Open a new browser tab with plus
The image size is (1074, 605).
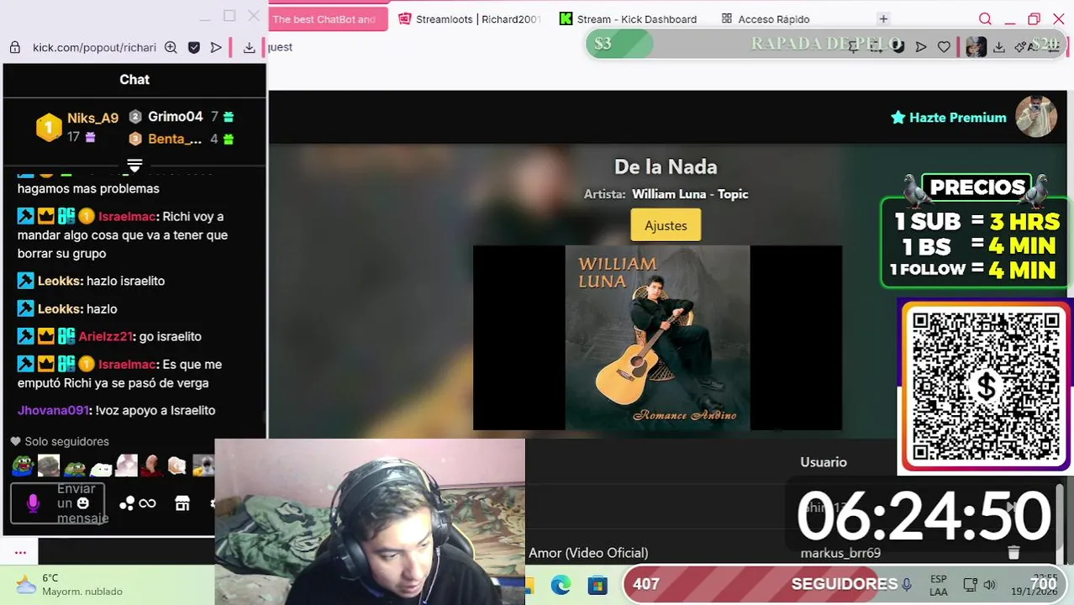tap(883, 18)
